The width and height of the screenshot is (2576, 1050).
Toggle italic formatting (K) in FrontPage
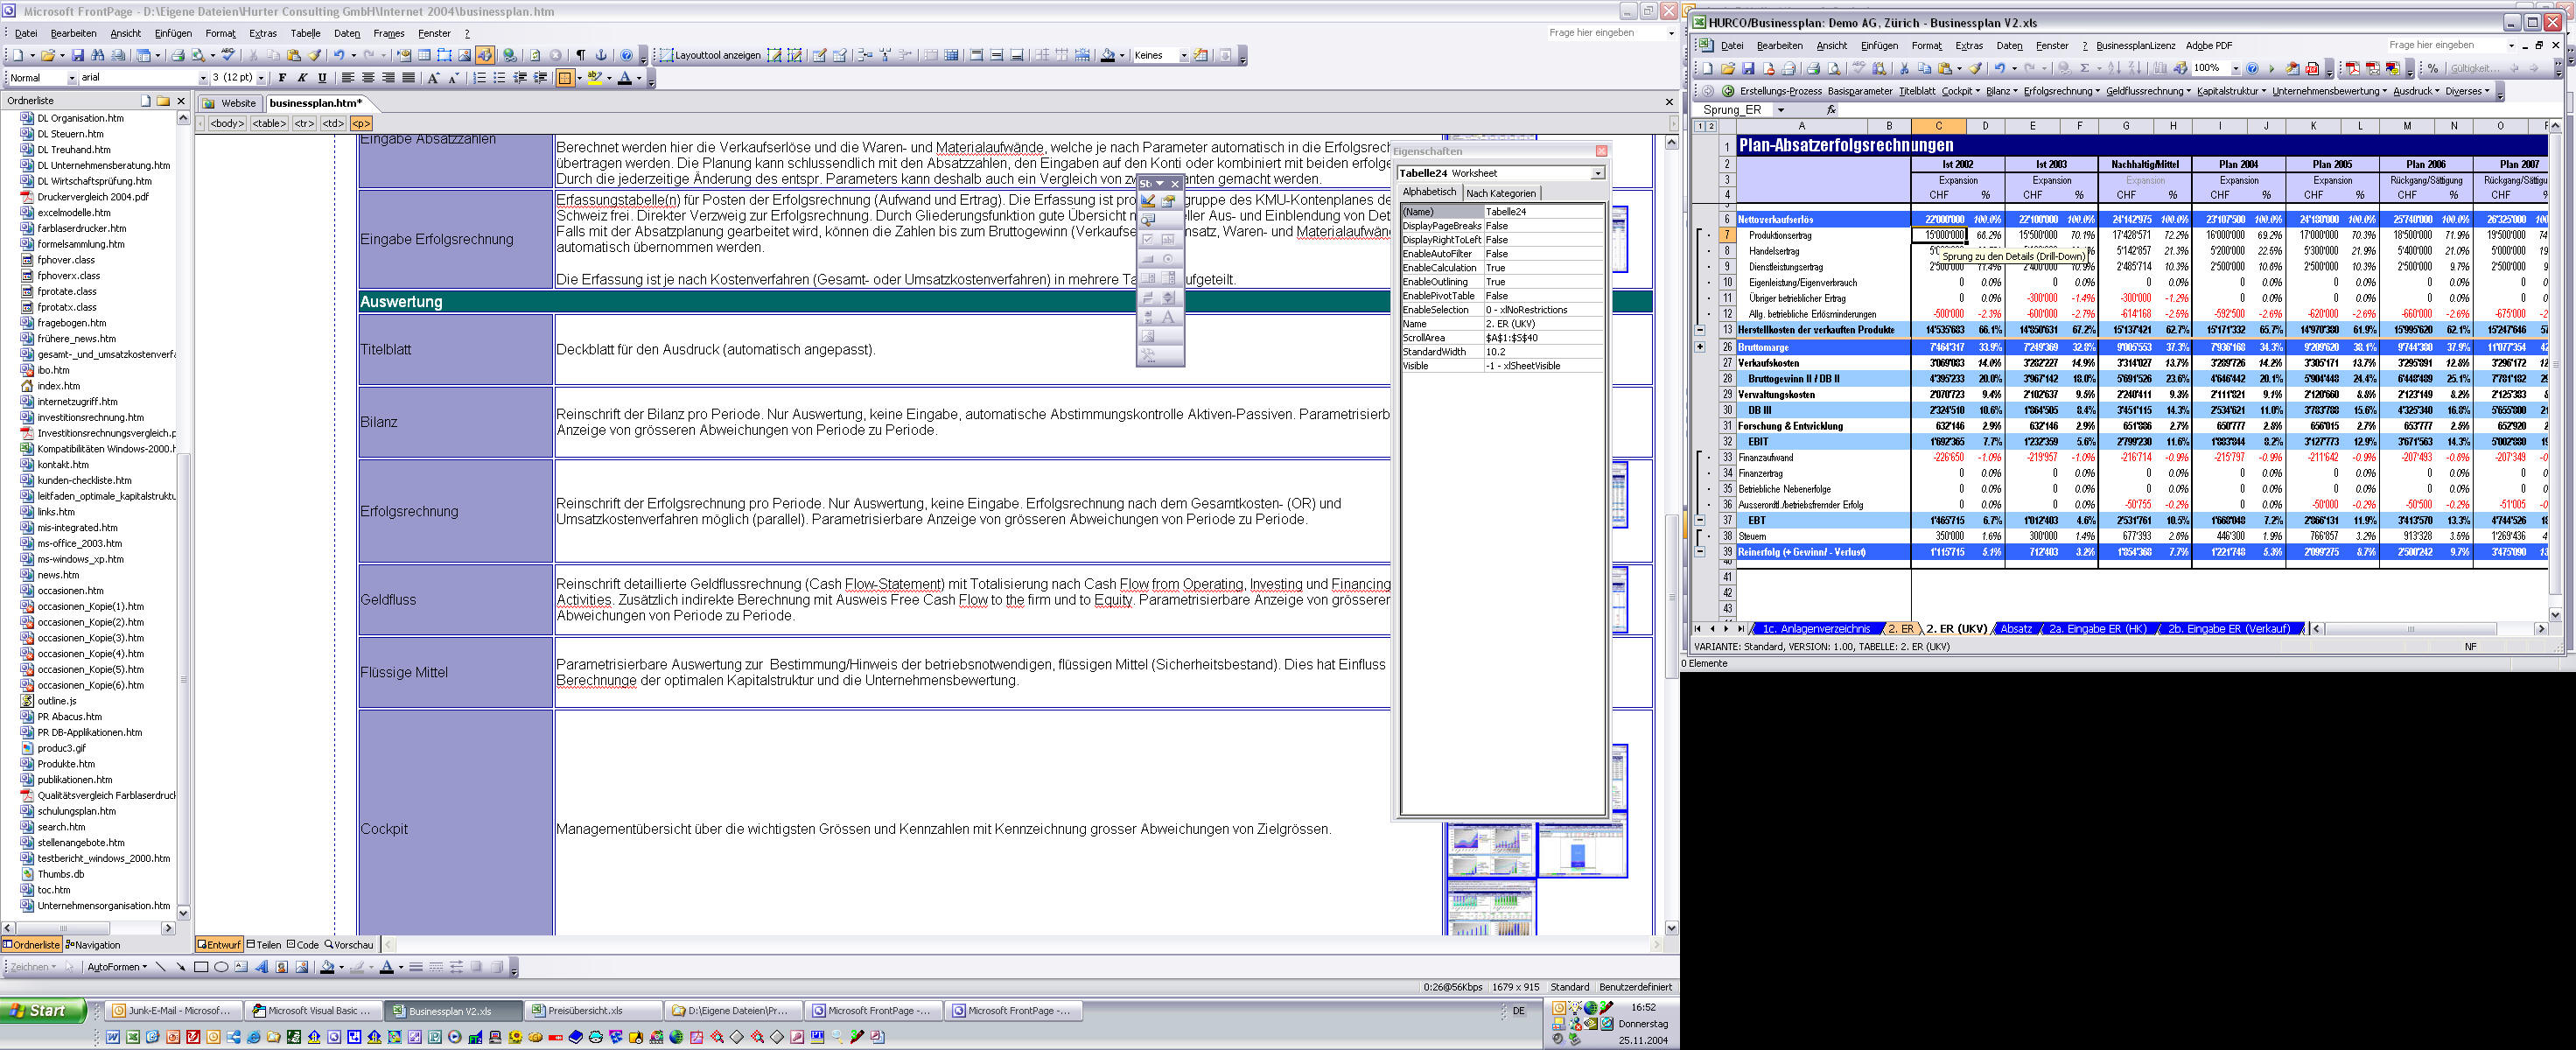302,78
